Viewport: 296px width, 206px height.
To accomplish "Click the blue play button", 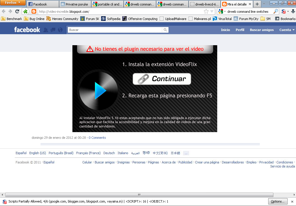I will 100,91.
